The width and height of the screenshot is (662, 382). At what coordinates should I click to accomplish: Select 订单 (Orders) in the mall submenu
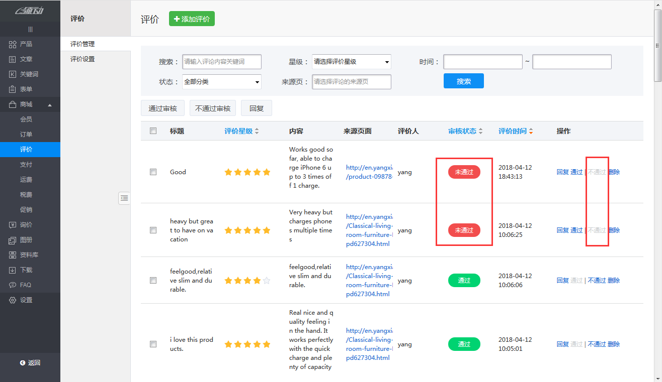pos(30,134)
